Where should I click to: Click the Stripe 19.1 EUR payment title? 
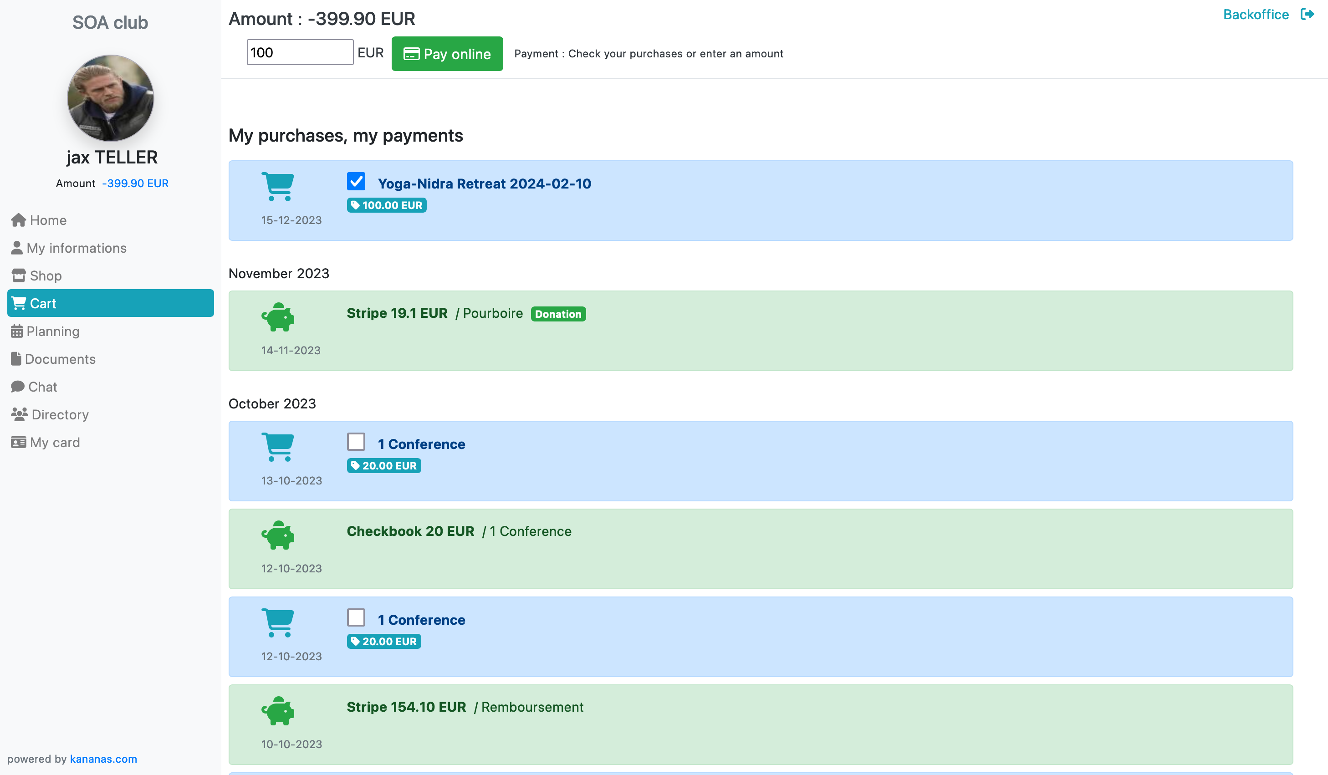click(x=397, y=313)
